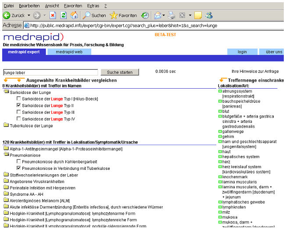Image resolution: width=286 pixels, height=230 pixels.
Task: Open the Extras menu
Action: [x=93, y=6]
